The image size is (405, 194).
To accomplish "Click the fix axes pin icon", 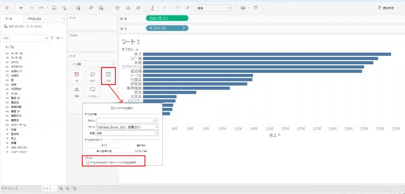I will click(187, 8).
